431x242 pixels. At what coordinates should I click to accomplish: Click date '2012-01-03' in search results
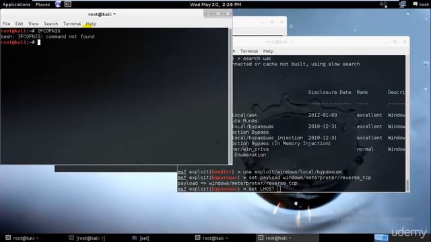click(323, 115)
